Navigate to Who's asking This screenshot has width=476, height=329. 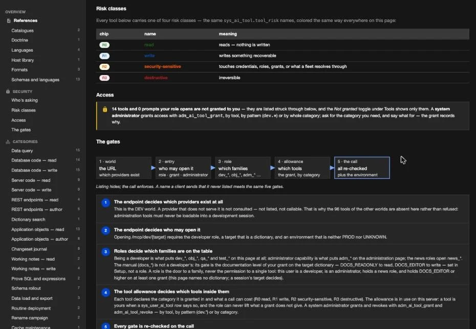(x=25, y=100)
